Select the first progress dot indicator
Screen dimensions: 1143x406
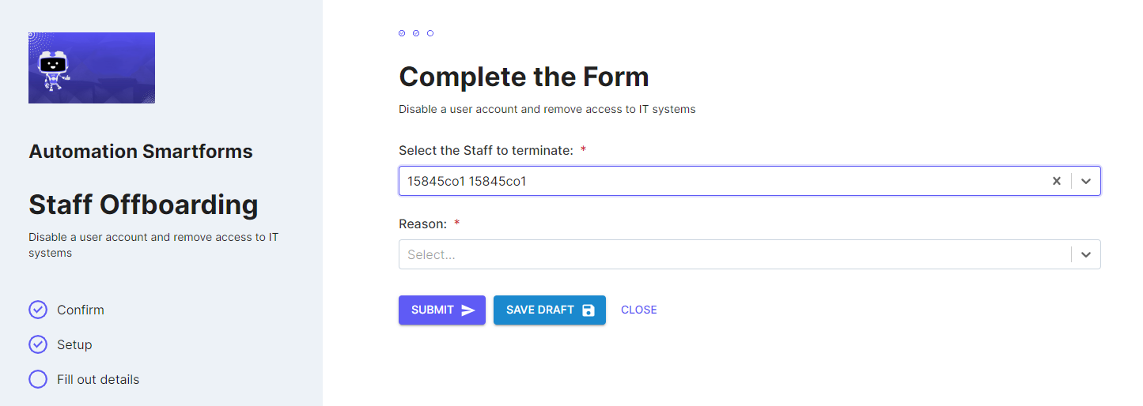pos(402,33)
